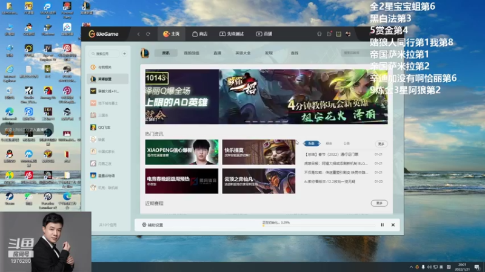Viewport: 485px width, 272px height.
Task: Click the plus button beside app search
Action: [x=125, y=54]
